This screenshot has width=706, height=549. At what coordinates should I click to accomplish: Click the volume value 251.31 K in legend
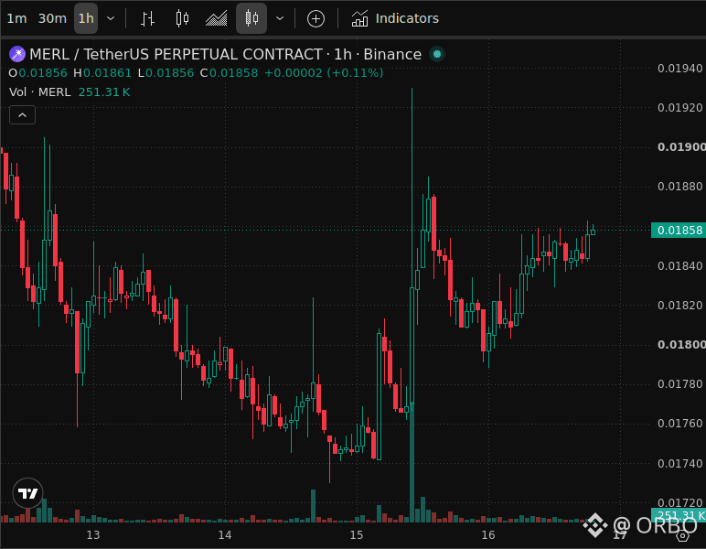(104, 92)
